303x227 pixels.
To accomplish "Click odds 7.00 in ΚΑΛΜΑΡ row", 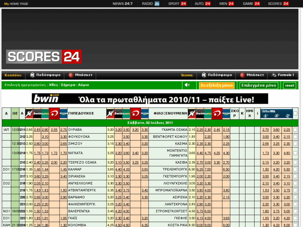I will click(208, 170).
